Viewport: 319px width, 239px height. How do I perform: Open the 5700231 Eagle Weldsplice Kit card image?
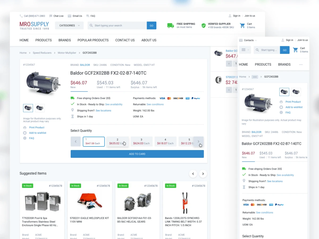[x=90, y=202]
